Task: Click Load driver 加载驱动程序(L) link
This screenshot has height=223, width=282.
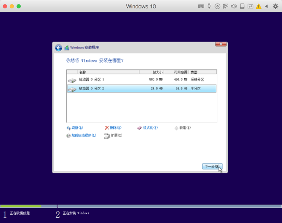Action: 81,135
